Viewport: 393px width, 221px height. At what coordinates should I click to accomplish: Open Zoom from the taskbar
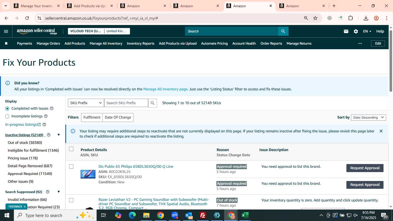175,215
